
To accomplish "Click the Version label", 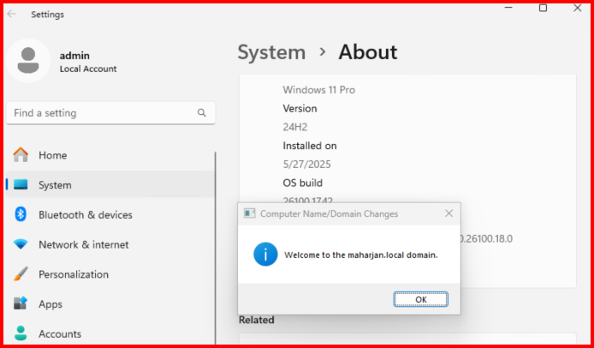I will click(300, 109).
